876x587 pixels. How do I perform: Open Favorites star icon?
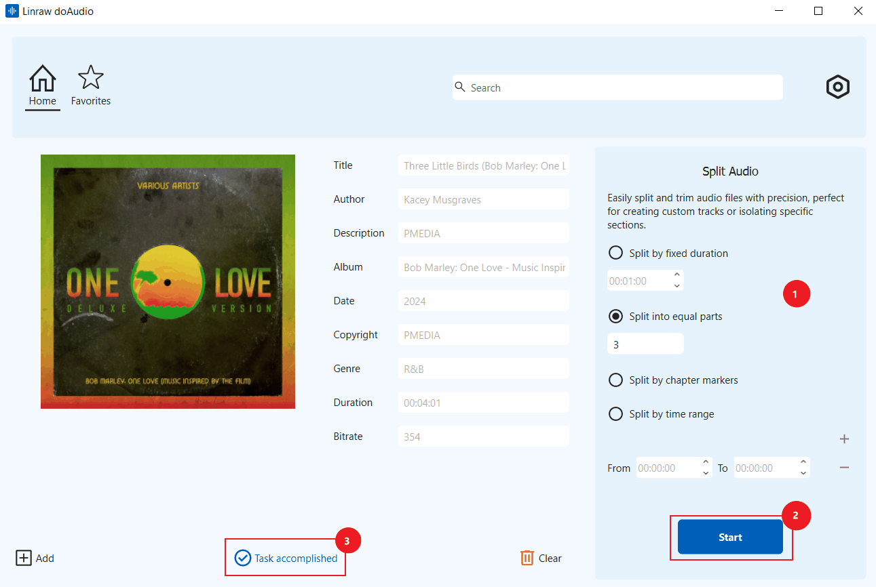(x=90, y=79)
